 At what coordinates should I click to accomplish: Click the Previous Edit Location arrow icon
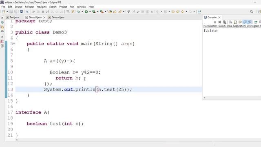pyautogui.click(x=173, y=12)
